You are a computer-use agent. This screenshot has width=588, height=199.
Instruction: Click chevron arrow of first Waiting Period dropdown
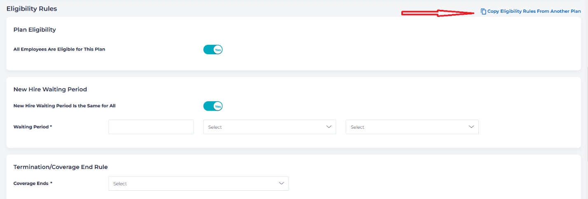click(329, 127)
